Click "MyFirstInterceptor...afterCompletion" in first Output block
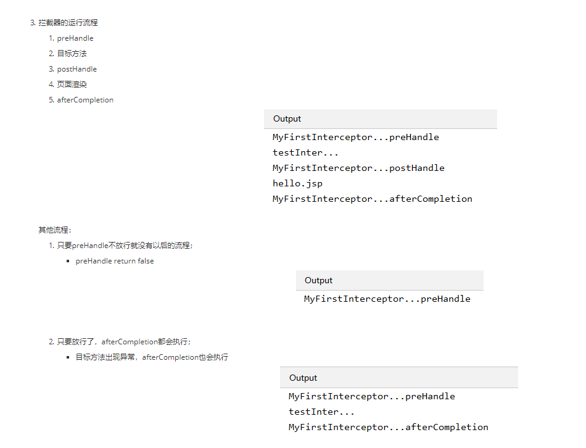Image resolution: width=586 pixels, height=448 pixels. click(x=372, y=199)
